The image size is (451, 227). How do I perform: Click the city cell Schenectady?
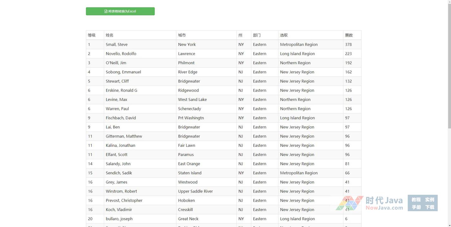point(206,109)
